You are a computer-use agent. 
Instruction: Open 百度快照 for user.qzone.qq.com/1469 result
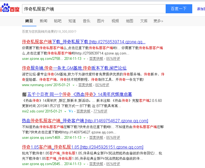click(96, 137)
